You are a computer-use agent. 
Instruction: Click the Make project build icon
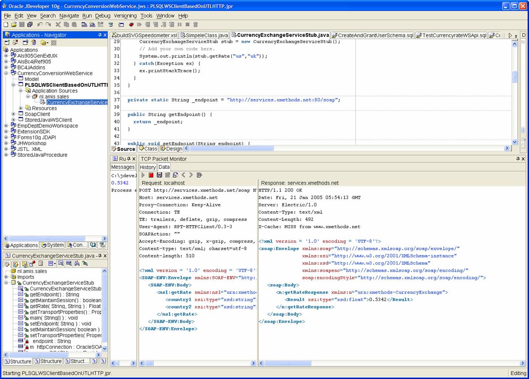(x=84, y=25)
